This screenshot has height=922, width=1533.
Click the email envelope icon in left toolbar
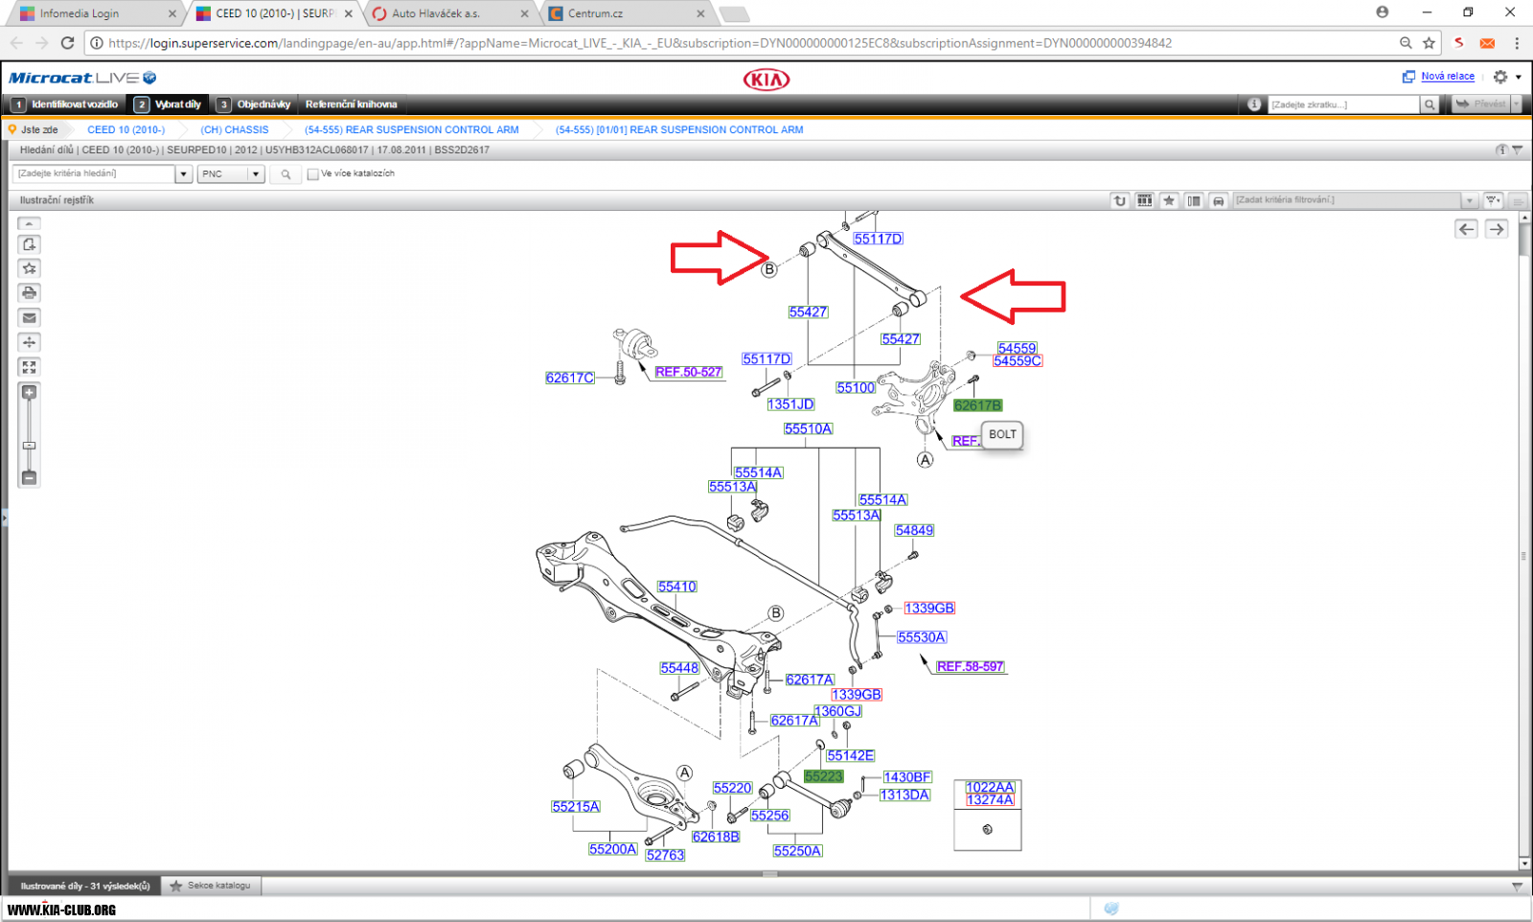[30, 318]
